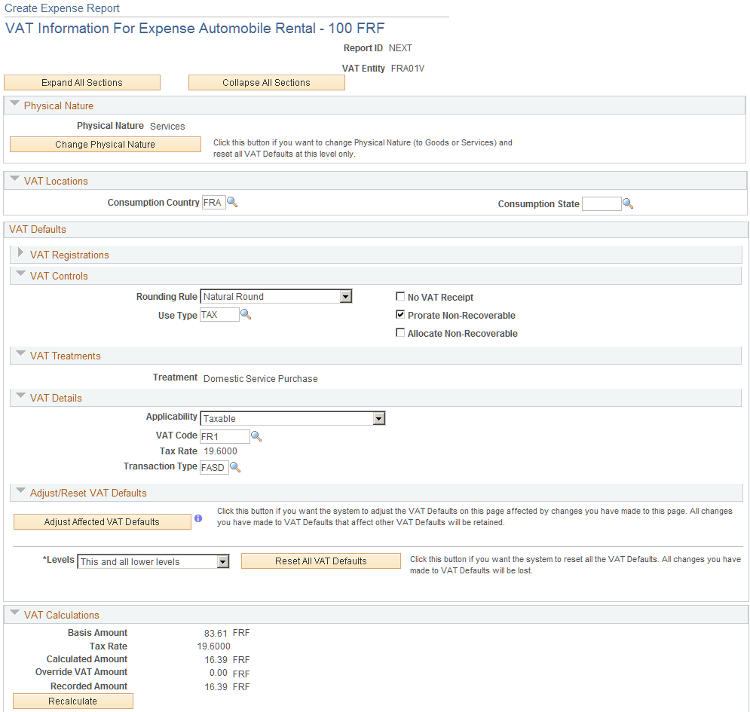This screenshot has width=750, height=712.
Task: Uncheck Prorate Non-Recoverable
Action: coord(400,314)
